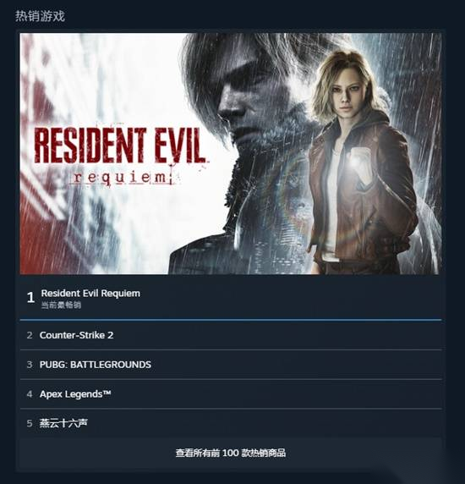This screenshot has width=465, height=484.
Task: Click the rank number 5 beside 燕云十六声
Action: click(x=30, y=423)
